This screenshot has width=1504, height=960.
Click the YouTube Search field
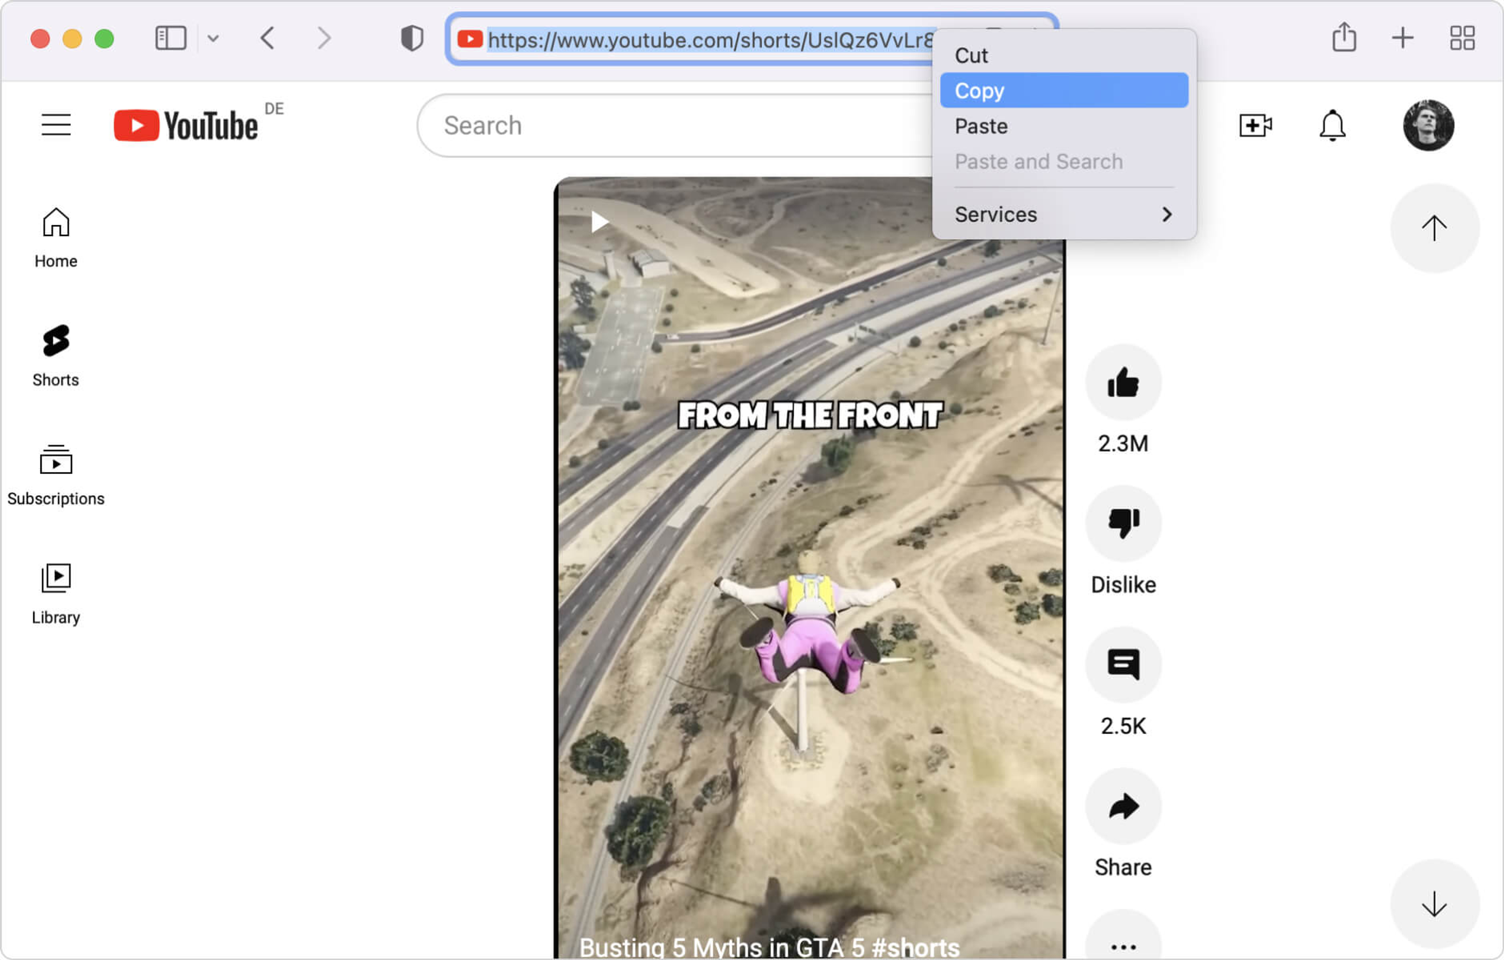[674, 126]
